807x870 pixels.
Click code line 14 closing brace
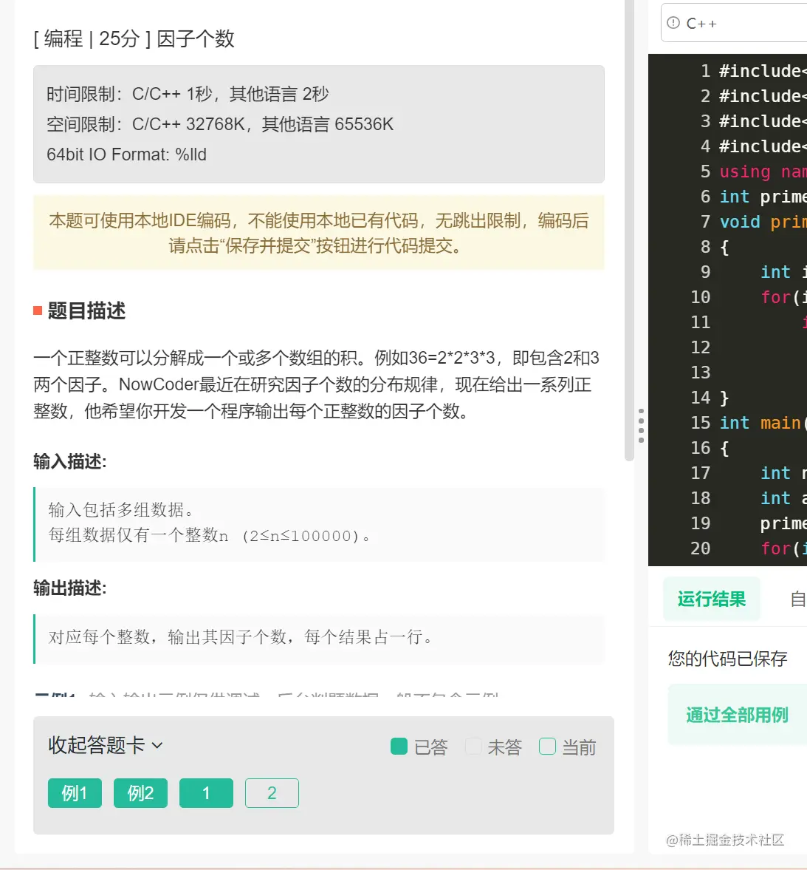point(724,398)
